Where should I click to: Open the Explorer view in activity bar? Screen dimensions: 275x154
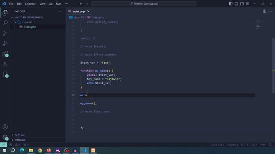point(5,12)
